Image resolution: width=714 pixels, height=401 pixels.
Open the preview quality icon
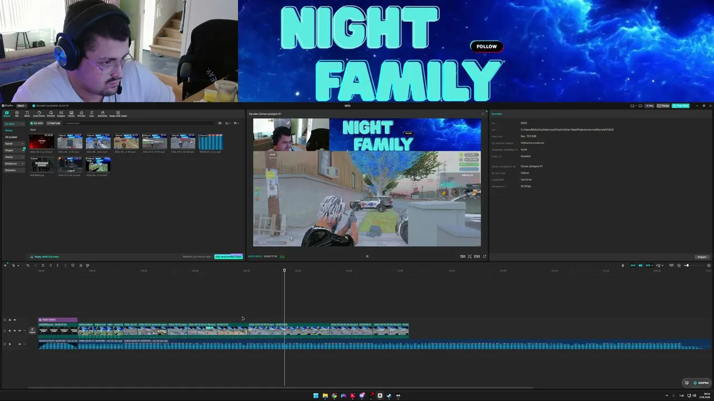(x=463, y=256)
